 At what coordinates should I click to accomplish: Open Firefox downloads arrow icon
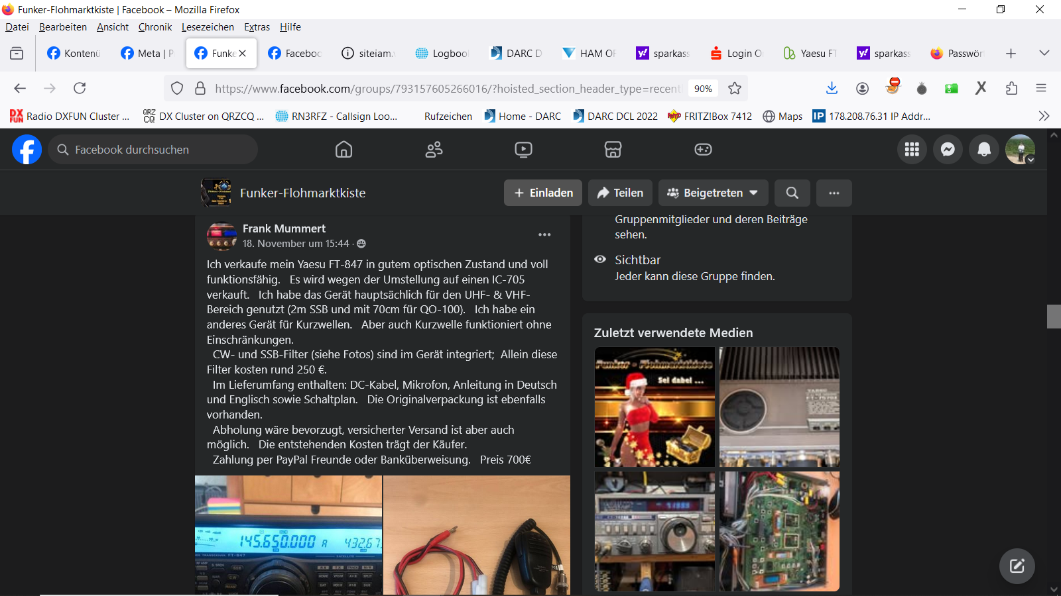pyautogui.click(x=832, y=88)
